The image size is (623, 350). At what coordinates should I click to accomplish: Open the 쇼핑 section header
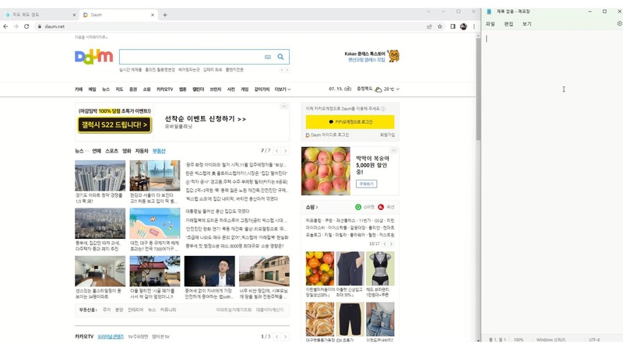point(312,207)
